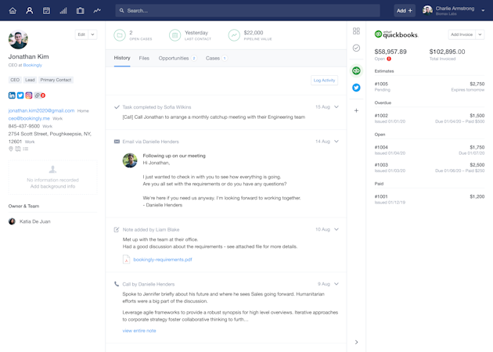Open overdue invoice #1002
This screenshot has width=493, height=352.
(430, 118)
